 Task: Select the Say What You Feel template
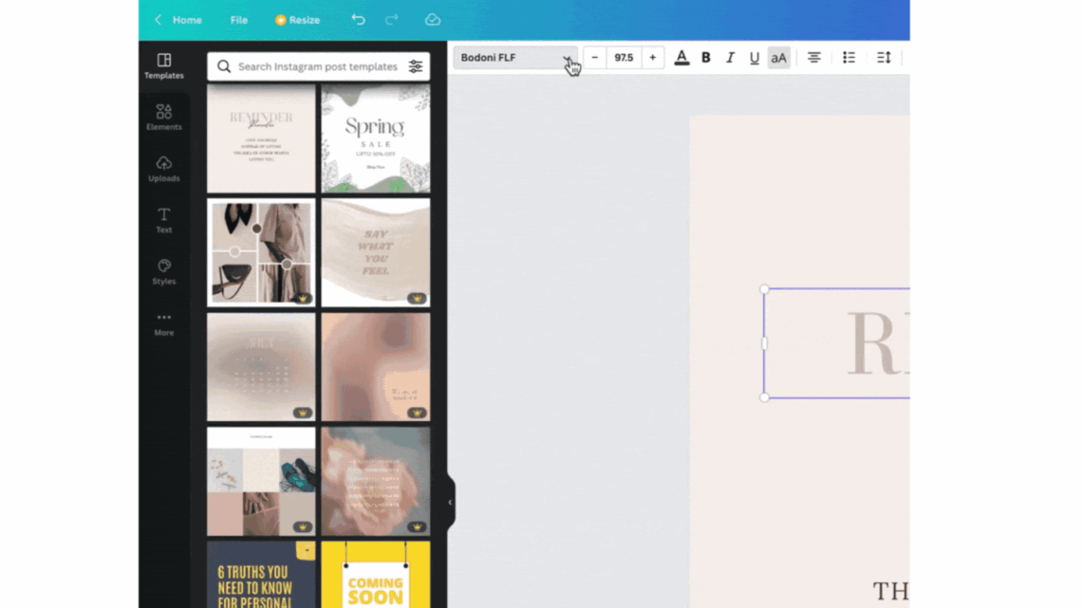pos(376,252)
